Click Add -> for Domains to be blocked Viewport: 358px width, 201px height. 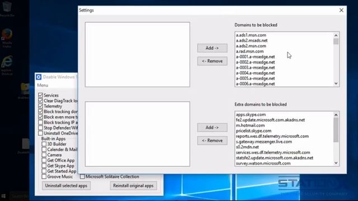tap(212, 48)
